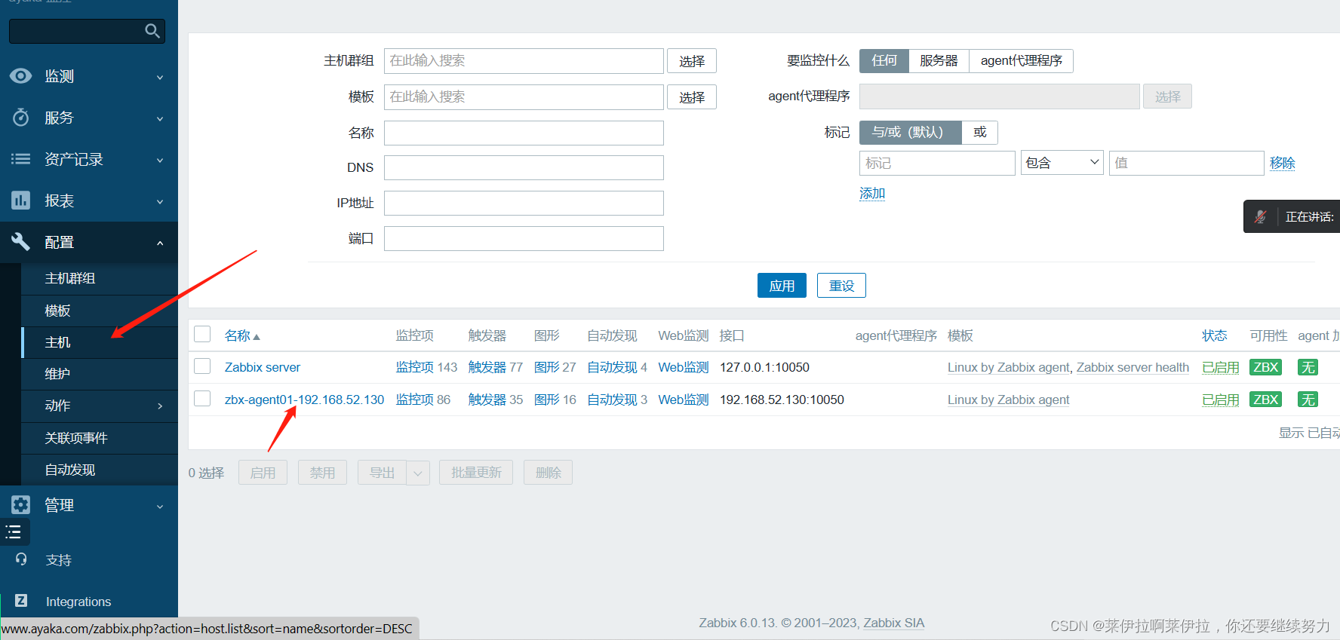Screen dimensions: 1340x640
Task: Click the 重设 filter button
Action: click(x=841, y=286)
